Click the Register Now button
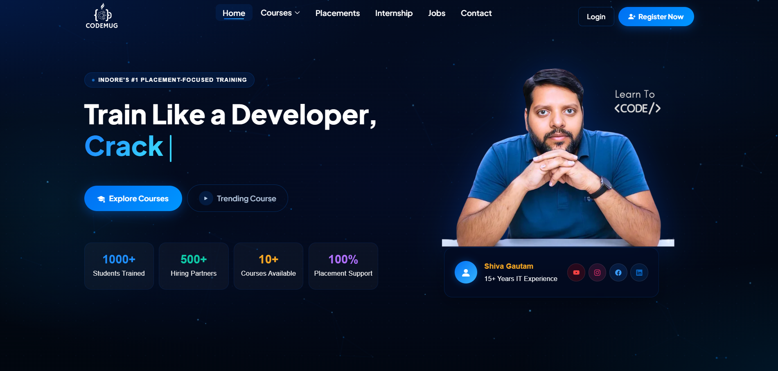The width and height of the screenshot is (778, 371). click(x=656, y=17)
